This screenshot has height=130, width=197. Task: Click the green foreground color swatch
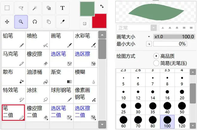[x=87, y=9]
